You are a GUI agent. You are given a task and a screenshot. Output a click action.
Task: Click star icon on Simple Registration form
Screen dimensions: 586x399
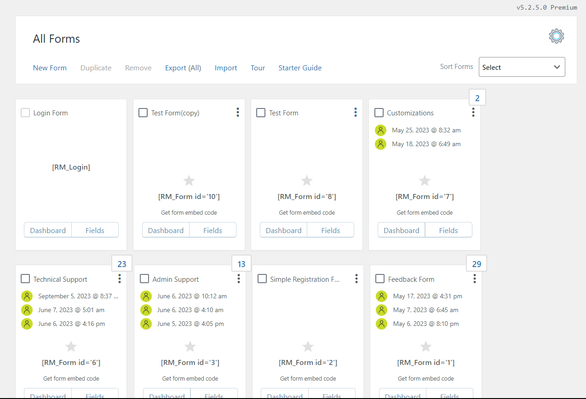(x=308, y=347)
